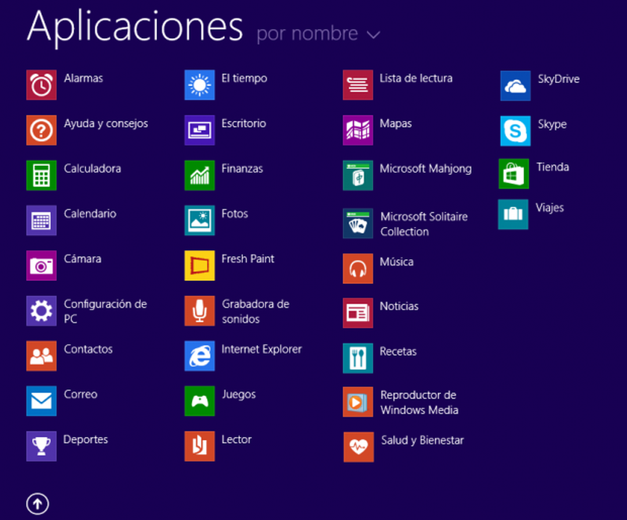Open the Alarmas app
The height and width of the screenshot is (520, 627).
41,85
